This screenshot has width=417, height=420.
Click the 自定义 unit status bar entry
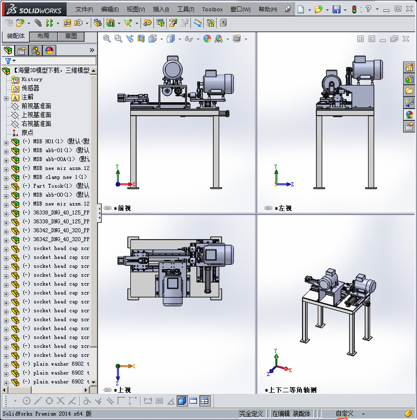click(x=344, y=414)
